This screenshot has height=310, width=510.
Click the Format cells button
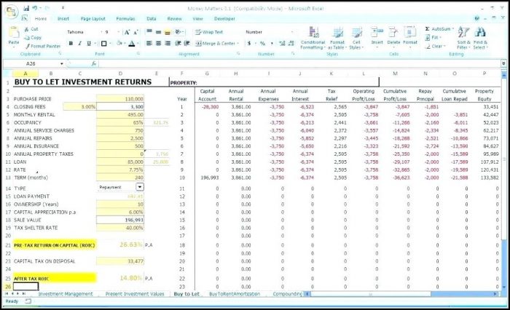pyautogui.click(x=409, y=36)
